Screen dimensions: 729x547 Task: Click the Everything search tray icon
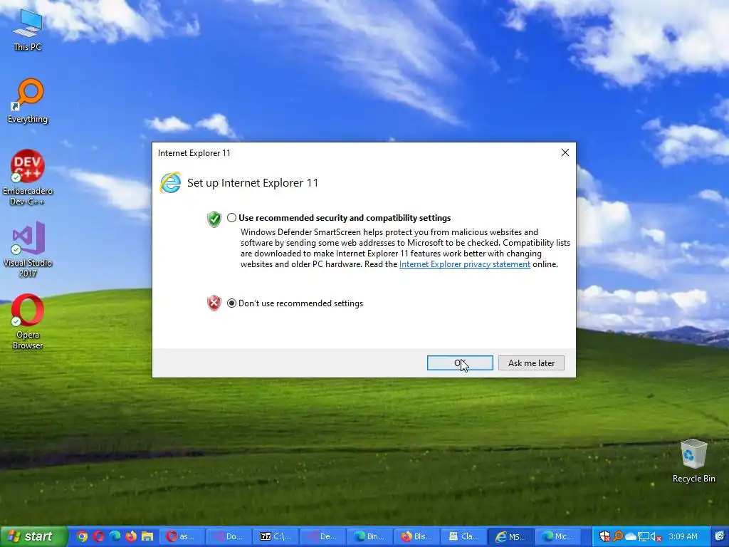[x=618, y=536]
